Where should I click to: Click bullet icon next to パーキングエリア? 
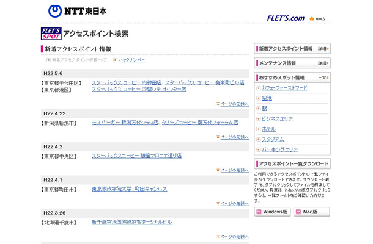pos(258,149)
